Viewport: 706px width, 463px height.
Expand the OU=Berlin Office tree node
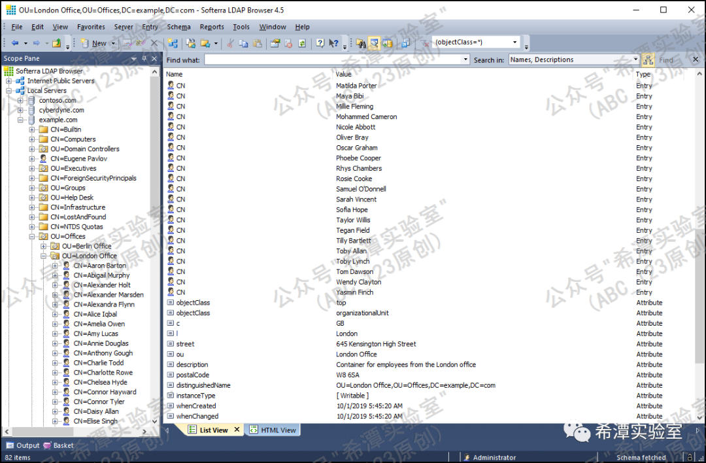coord(44,246)
